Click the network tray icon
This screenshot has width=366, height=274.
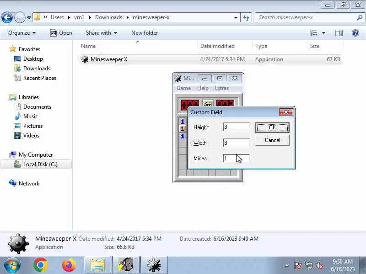pyautogui.click(x=308, y=266)
